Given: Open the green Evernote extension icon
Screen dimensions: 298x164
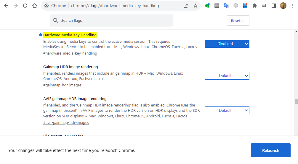Looking at the screenshot, I should tap(207, 6).
